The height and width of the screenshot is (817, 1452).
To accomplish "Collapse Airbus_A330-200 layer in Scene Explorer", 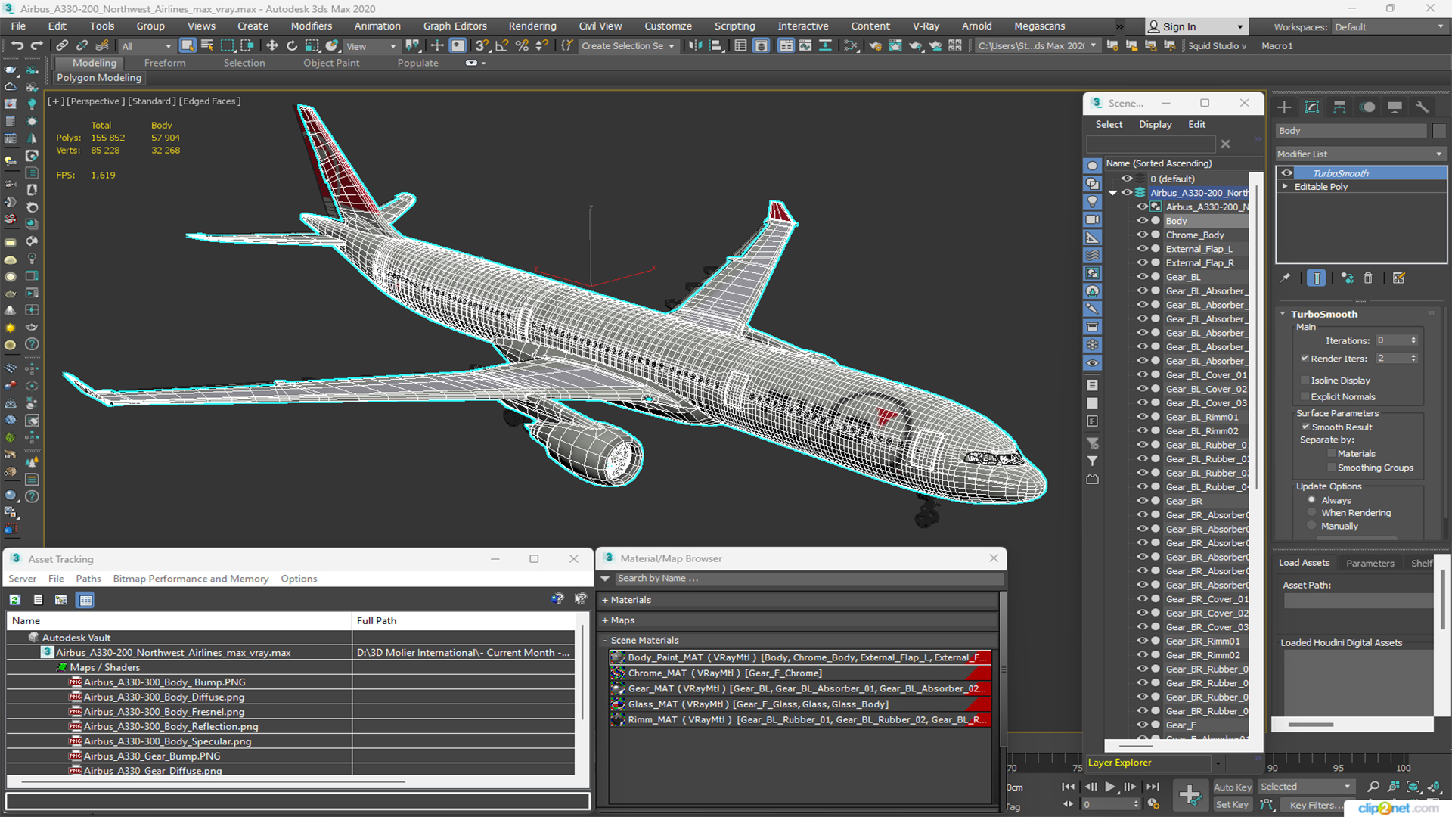I will (x=1113, y=193).
